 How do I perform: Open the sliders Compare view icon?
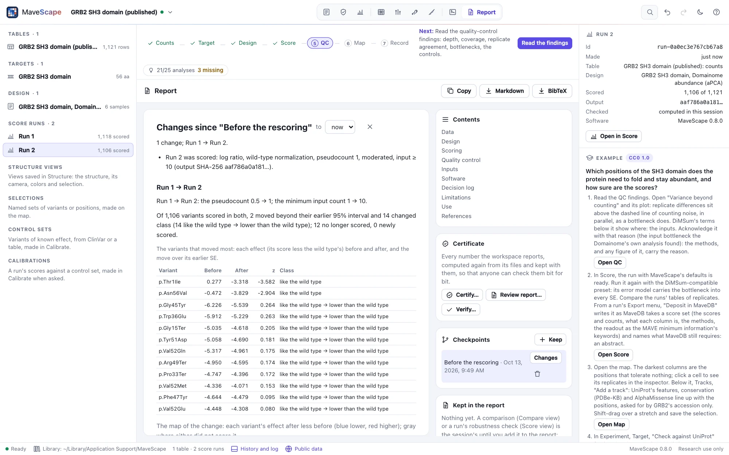click(x=398, y=12)
